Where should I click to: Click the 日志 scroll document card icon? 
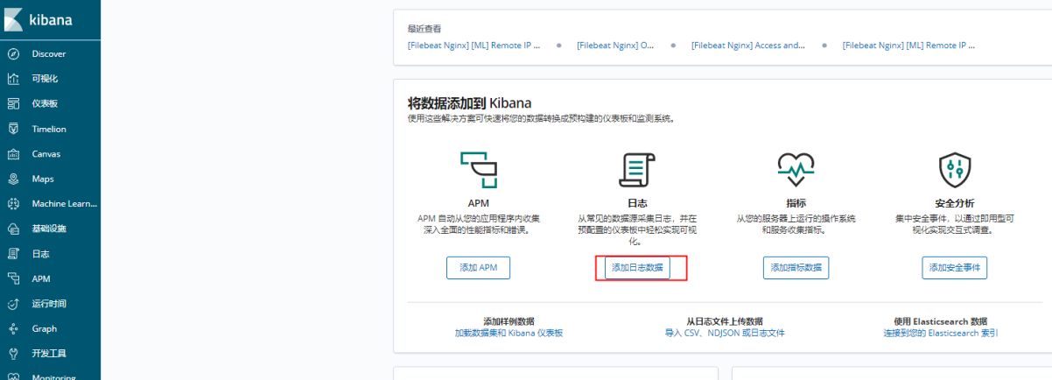click(x=637, y=170)
